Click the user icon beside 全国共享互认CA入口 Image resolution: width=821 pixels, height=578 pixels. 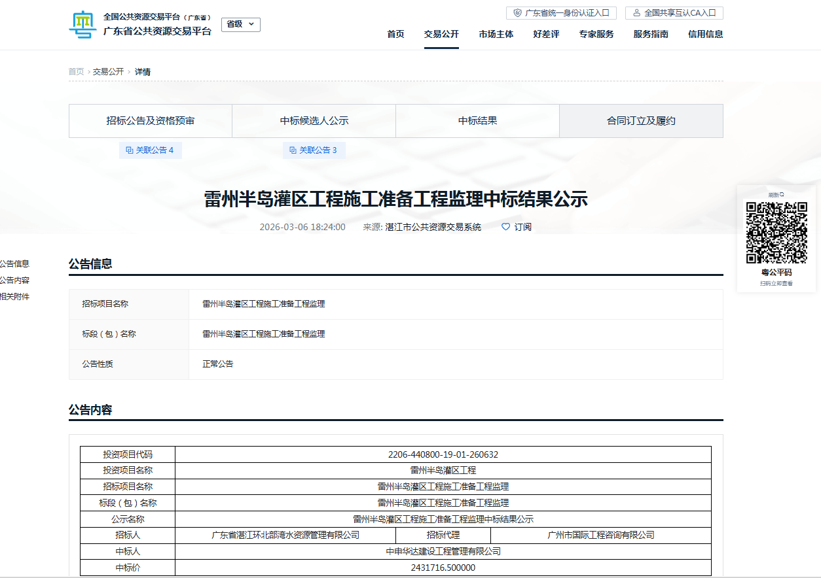[x=636, y=13]
